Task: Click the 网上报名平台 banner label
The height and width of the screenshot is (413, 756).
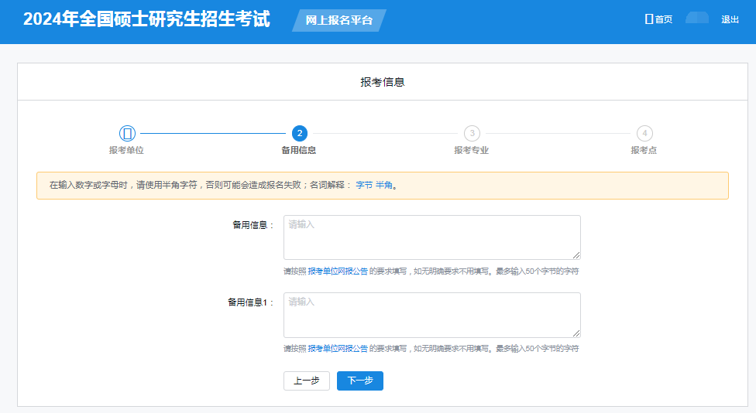Action: pyautogui.click(x=339, y=20)
